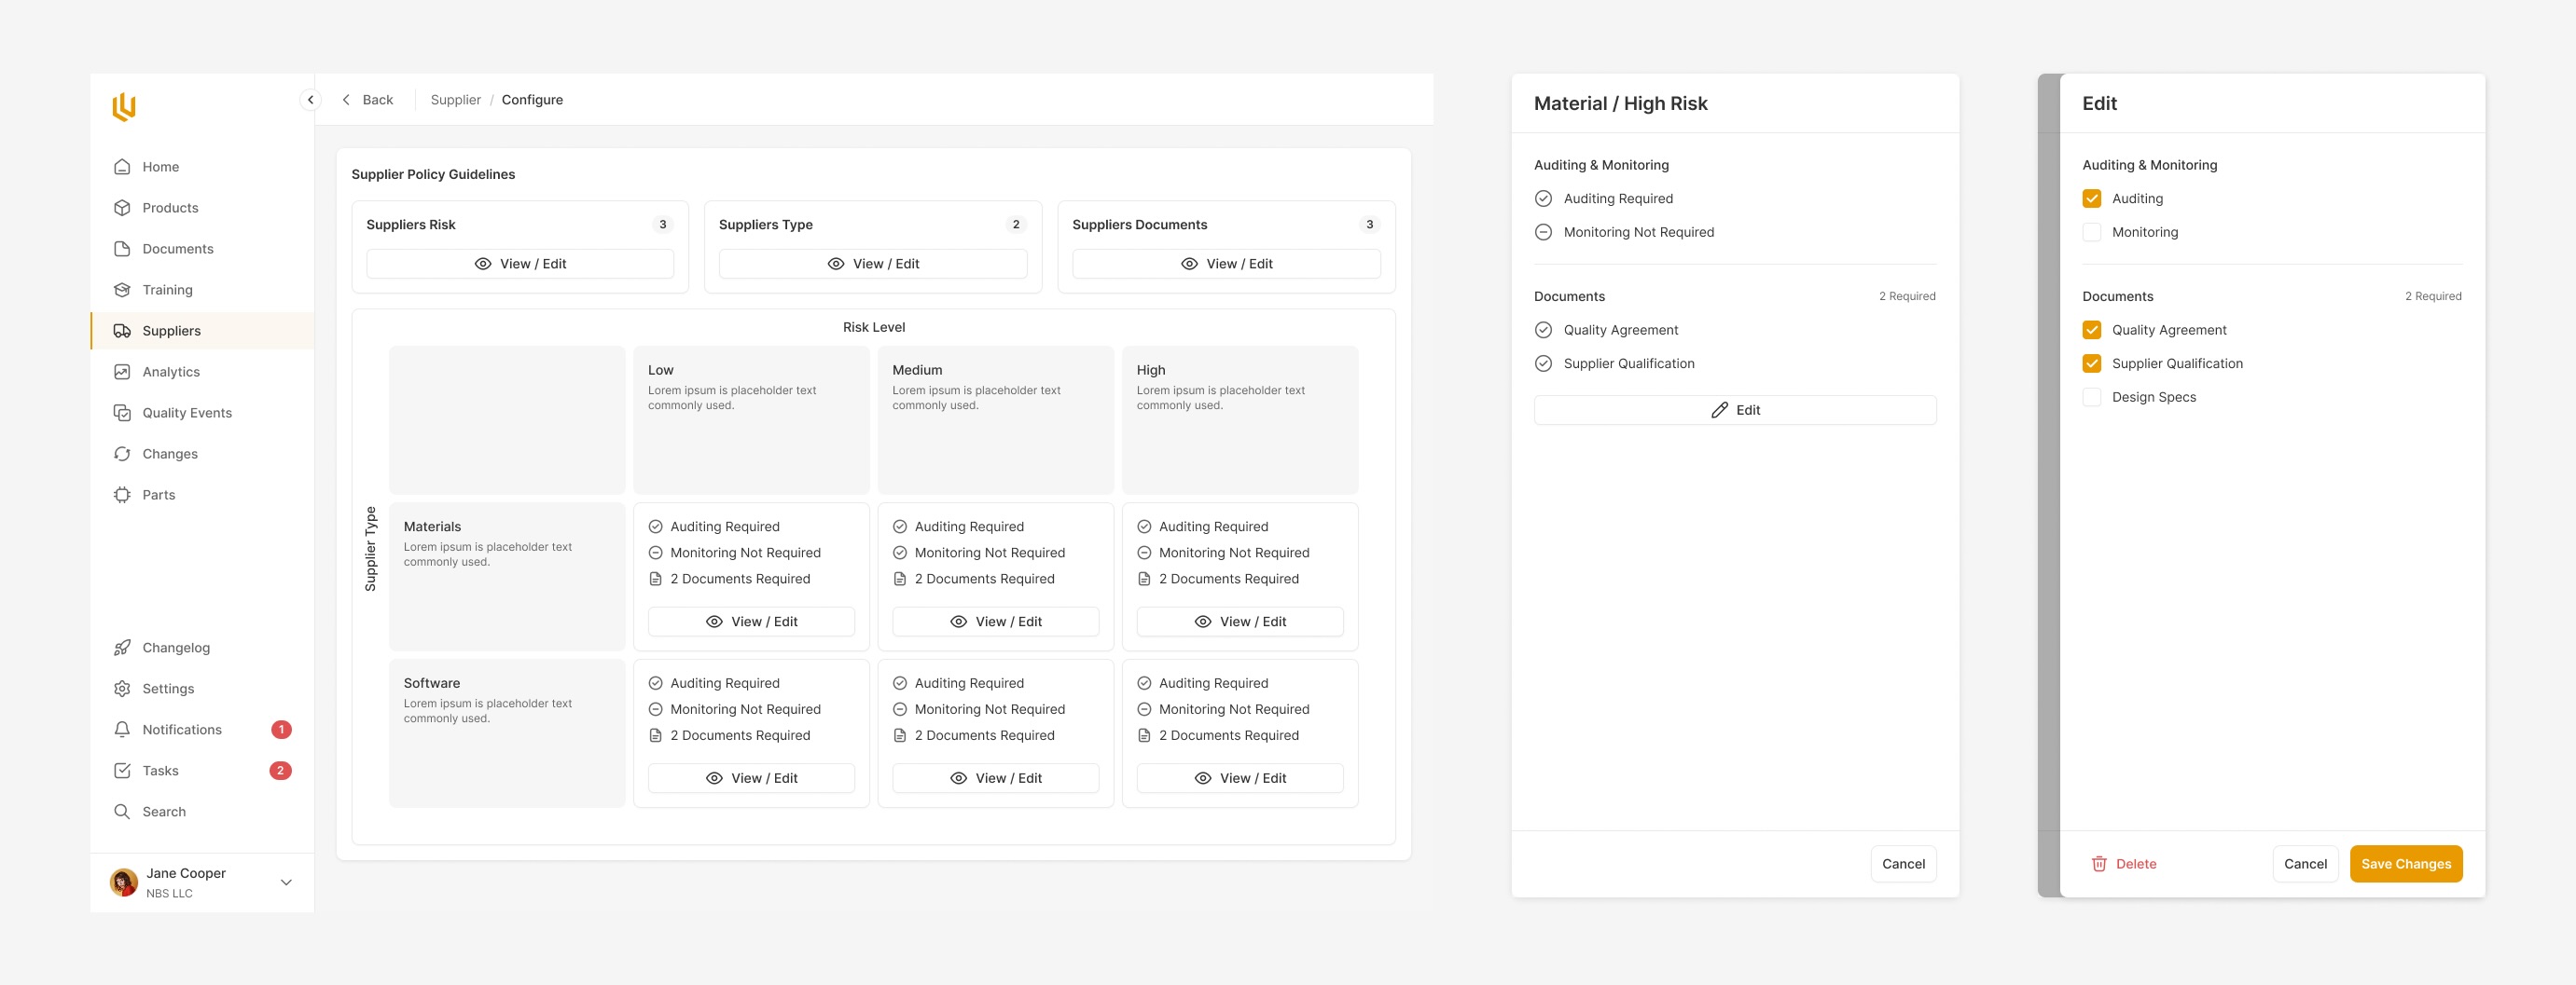Click the Search magnifier icon
2576x985 pixels.
tap(122, 811)
